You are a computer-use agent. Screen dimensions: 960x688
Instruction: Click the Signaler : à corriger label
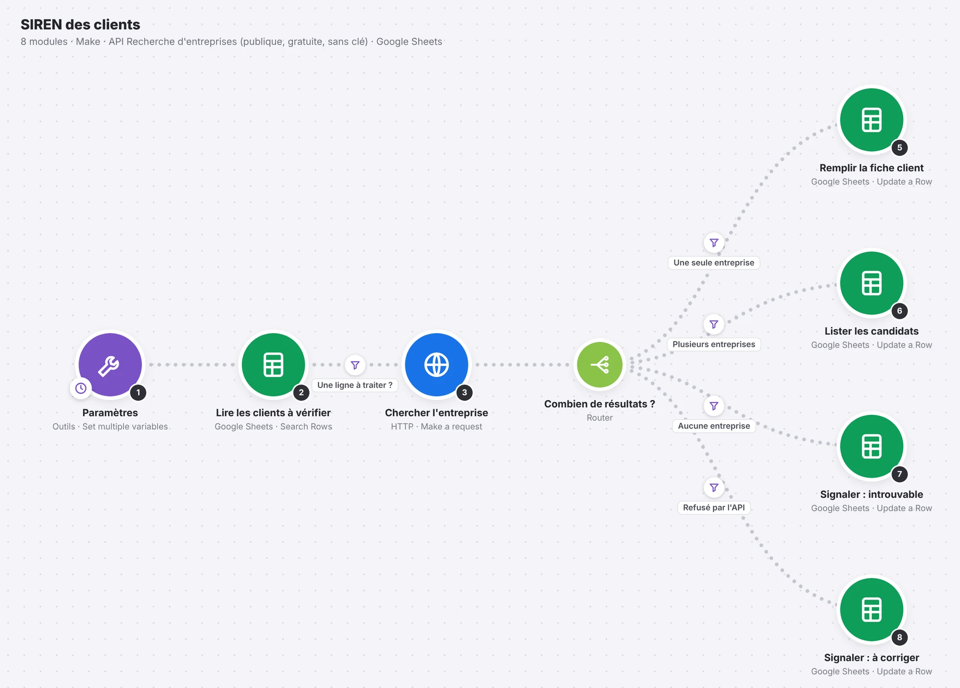click(871, 657)
